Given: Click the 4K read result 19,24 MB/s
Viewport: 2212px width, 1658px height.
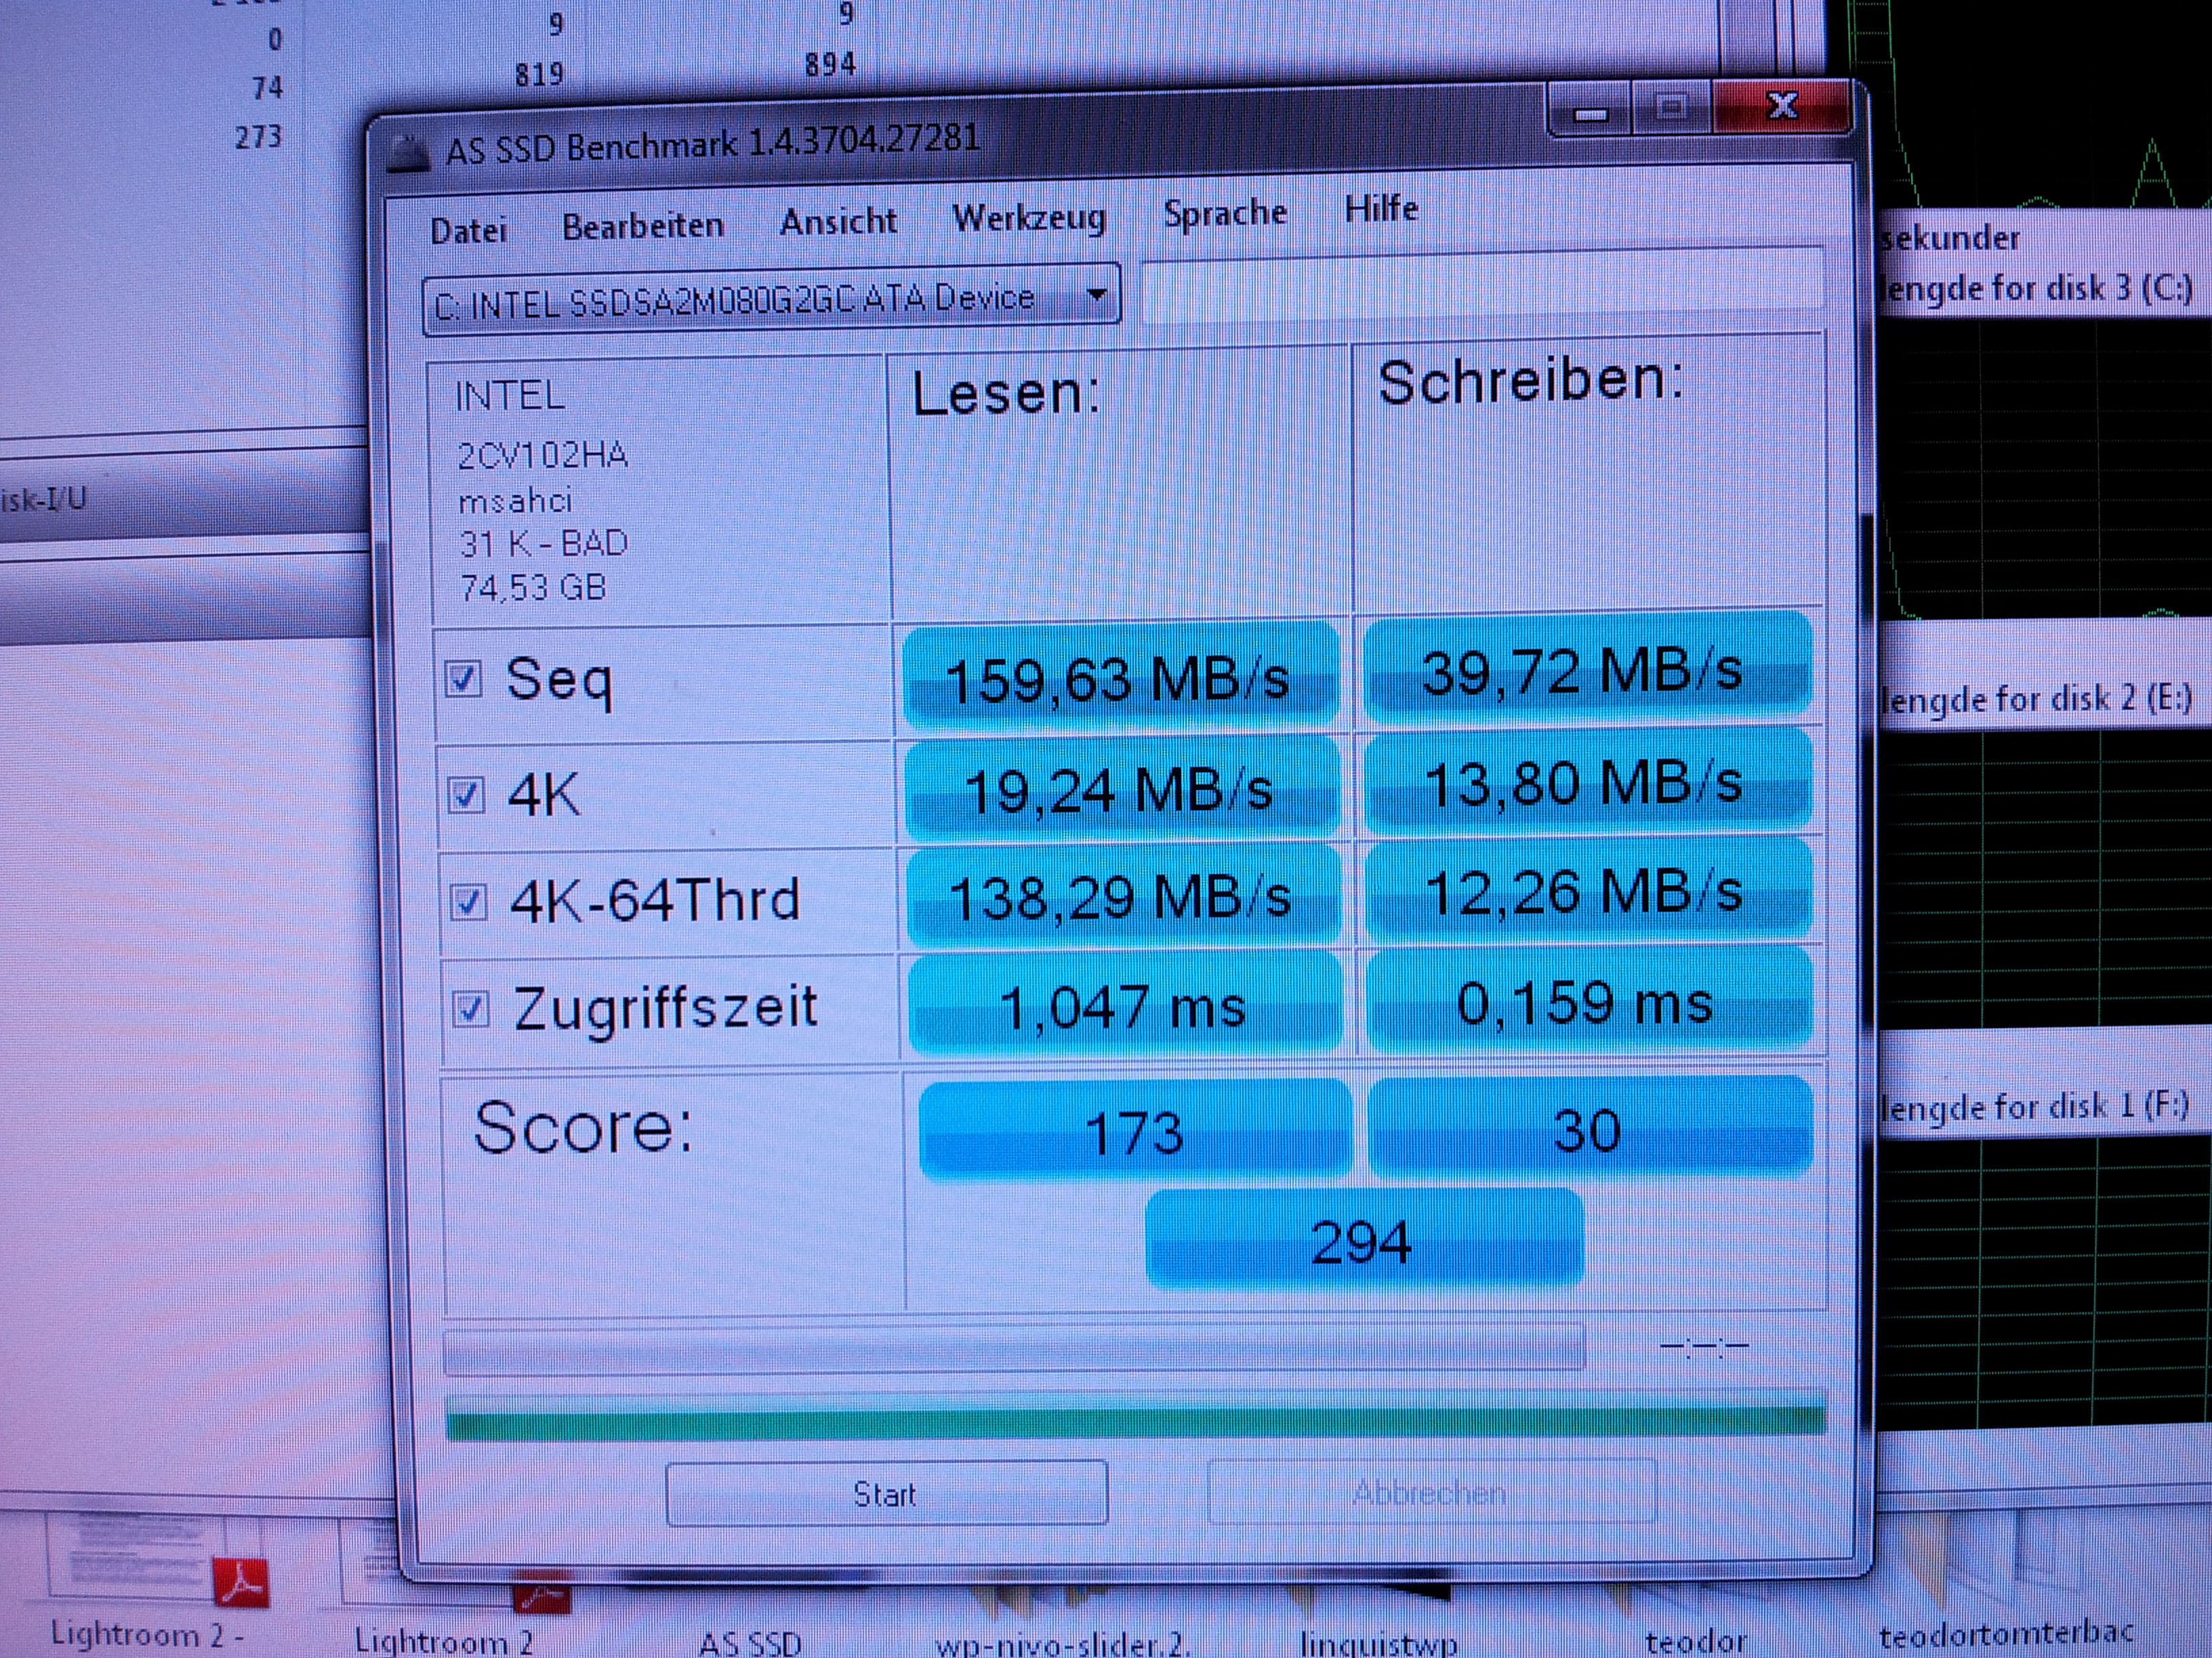Looking at the screenshot, I should (x=1121, y=790).
